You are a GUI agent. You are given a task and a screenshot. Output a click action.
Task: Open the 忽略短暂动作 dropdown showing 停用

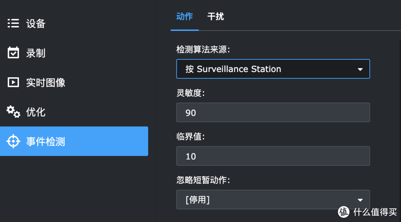coord(273,199)
